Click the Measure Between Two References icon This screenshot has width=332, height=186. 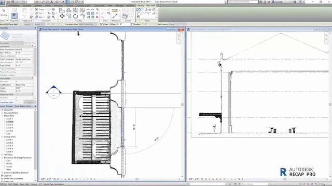click(115, 16)
